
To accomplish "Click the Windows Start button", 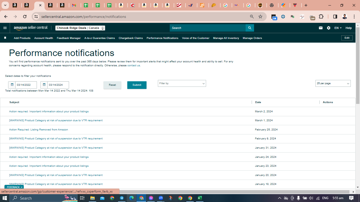I will [5, 198].
